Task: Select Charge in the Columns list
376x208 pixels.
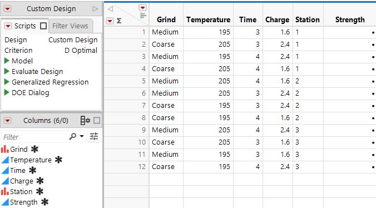Action: click(22, 181)
